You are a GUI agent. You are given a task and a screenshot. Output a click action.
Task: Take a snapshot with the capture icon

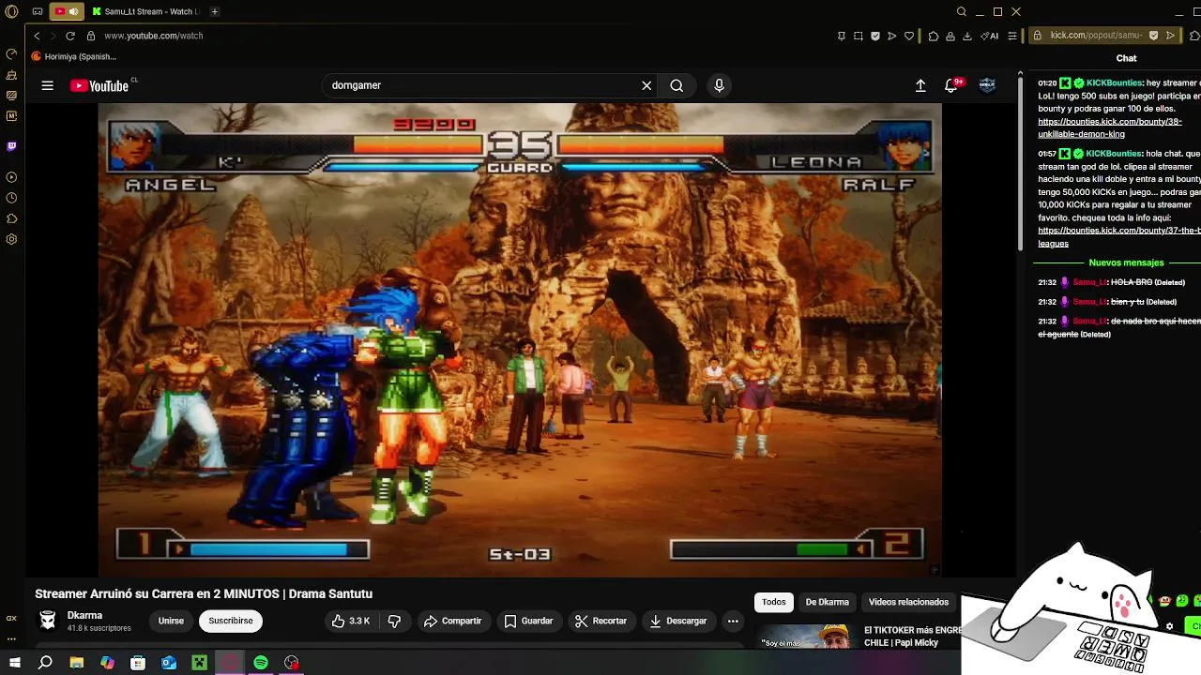(858, 36)
